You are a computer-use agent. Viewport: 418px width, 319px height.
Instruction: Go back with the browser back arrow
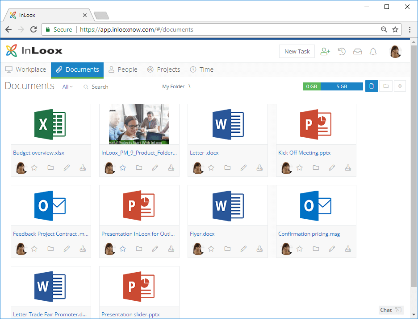(x=8, y=29)
